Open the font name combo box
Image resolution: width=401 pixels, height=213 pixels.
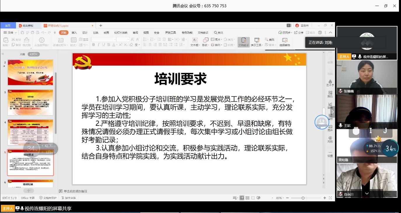click(x=104, y=39)
